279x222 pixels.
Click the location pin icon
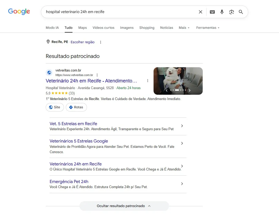[x=48, y=42]
